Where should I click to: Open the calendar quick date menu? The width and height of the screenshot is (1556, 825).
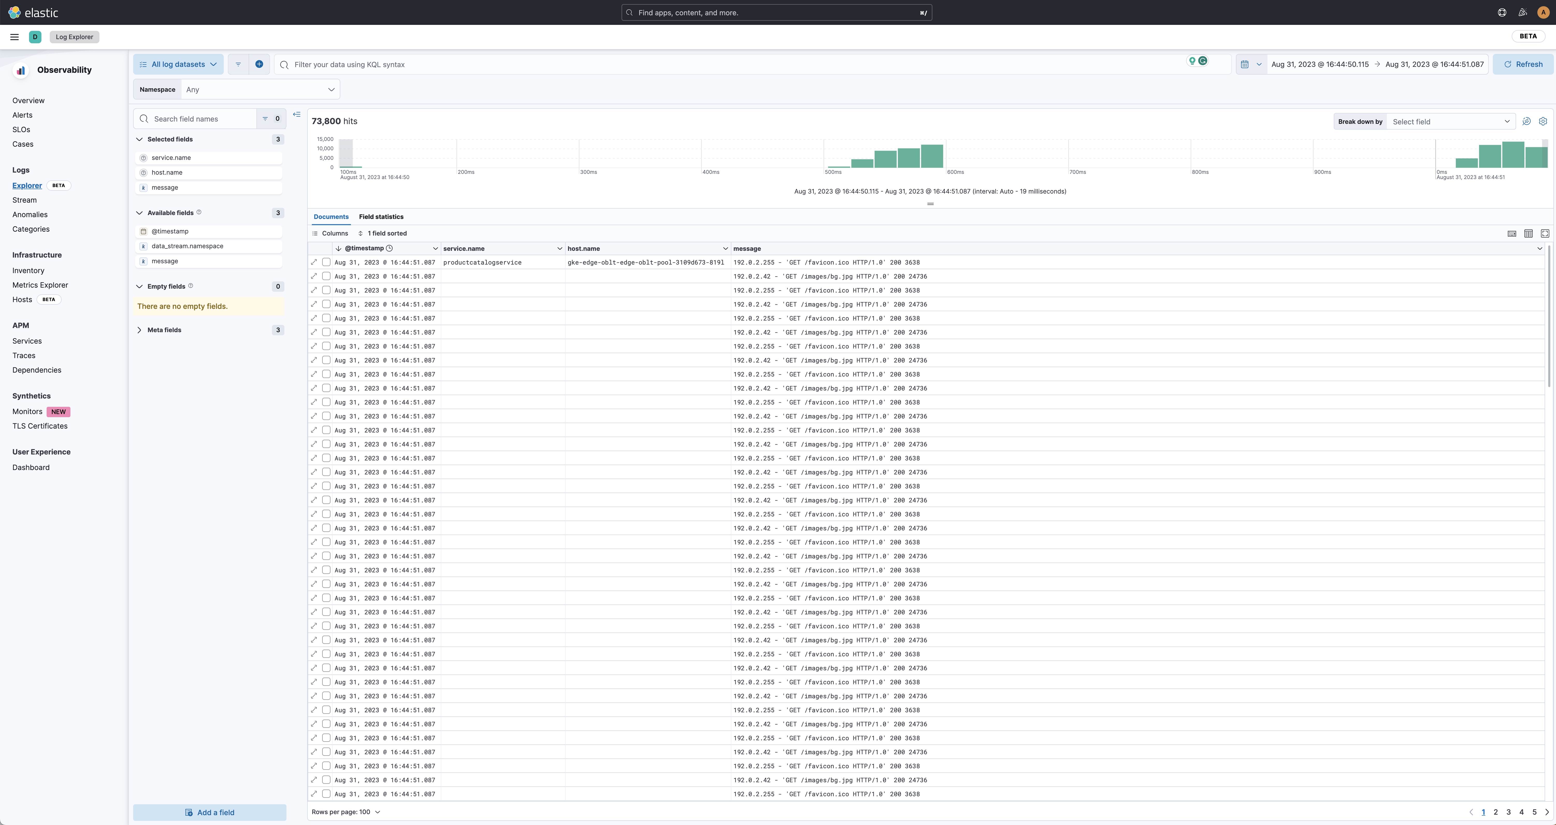(1251, 64)
